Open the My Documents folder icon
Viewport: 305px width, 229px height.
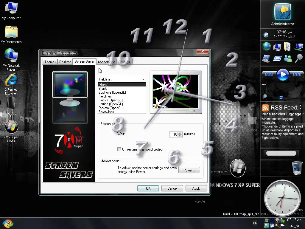tap(11, 35)
